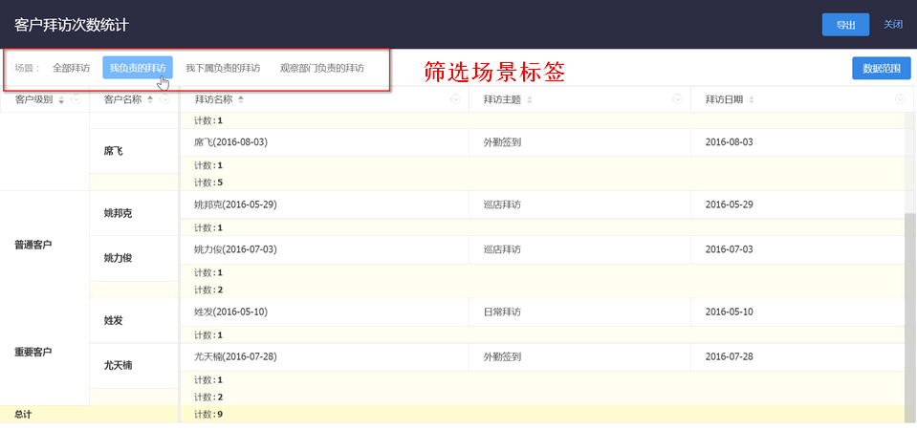The height and width of the screenshot is (430, 917).
Task: Open visit 席飞(2016-08-03)
Action: click(230, 142)
